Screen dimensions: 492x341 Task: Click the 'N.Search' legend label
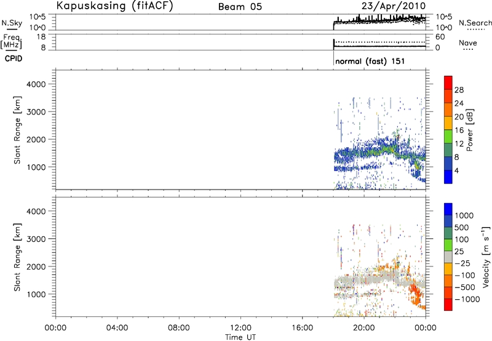(475, 23)
